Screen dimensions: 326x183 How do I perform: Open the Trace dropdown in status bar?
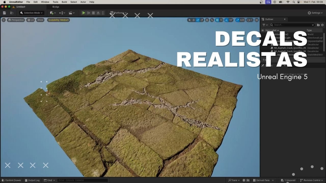click(234, 180)
